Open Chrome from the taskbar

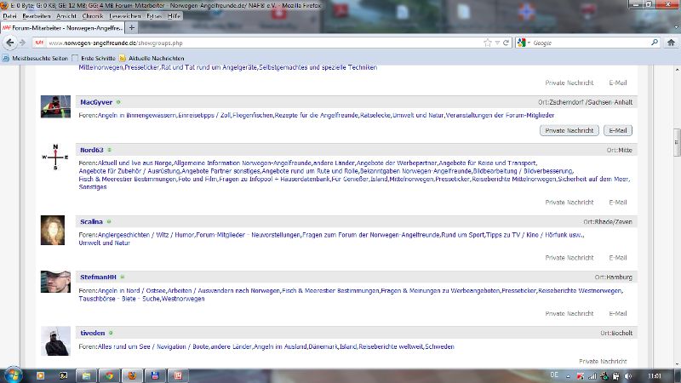coord(109,374)
